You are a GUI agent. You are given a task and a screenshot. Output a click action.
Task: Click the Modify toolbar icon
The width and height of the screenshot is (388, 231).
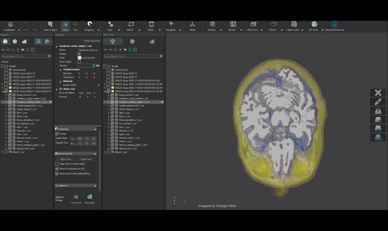coord(233,24)
